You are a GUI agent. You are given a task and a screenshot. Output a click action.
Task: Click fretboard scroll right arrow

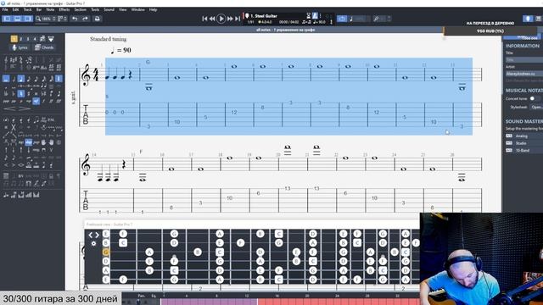pyautogui.click(x=97, y=236)
